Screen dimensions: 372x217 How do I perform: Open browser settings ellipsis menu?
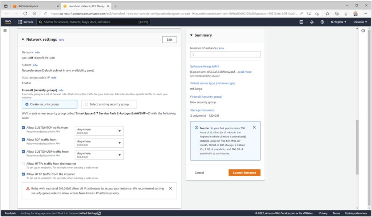point(365,13)
